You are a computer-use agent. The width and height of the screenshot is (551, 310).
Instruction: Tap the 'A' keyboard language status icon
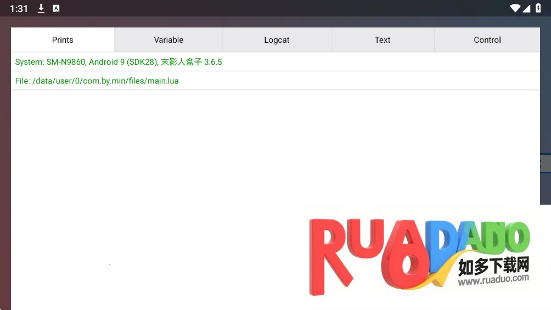pos(56,8)
